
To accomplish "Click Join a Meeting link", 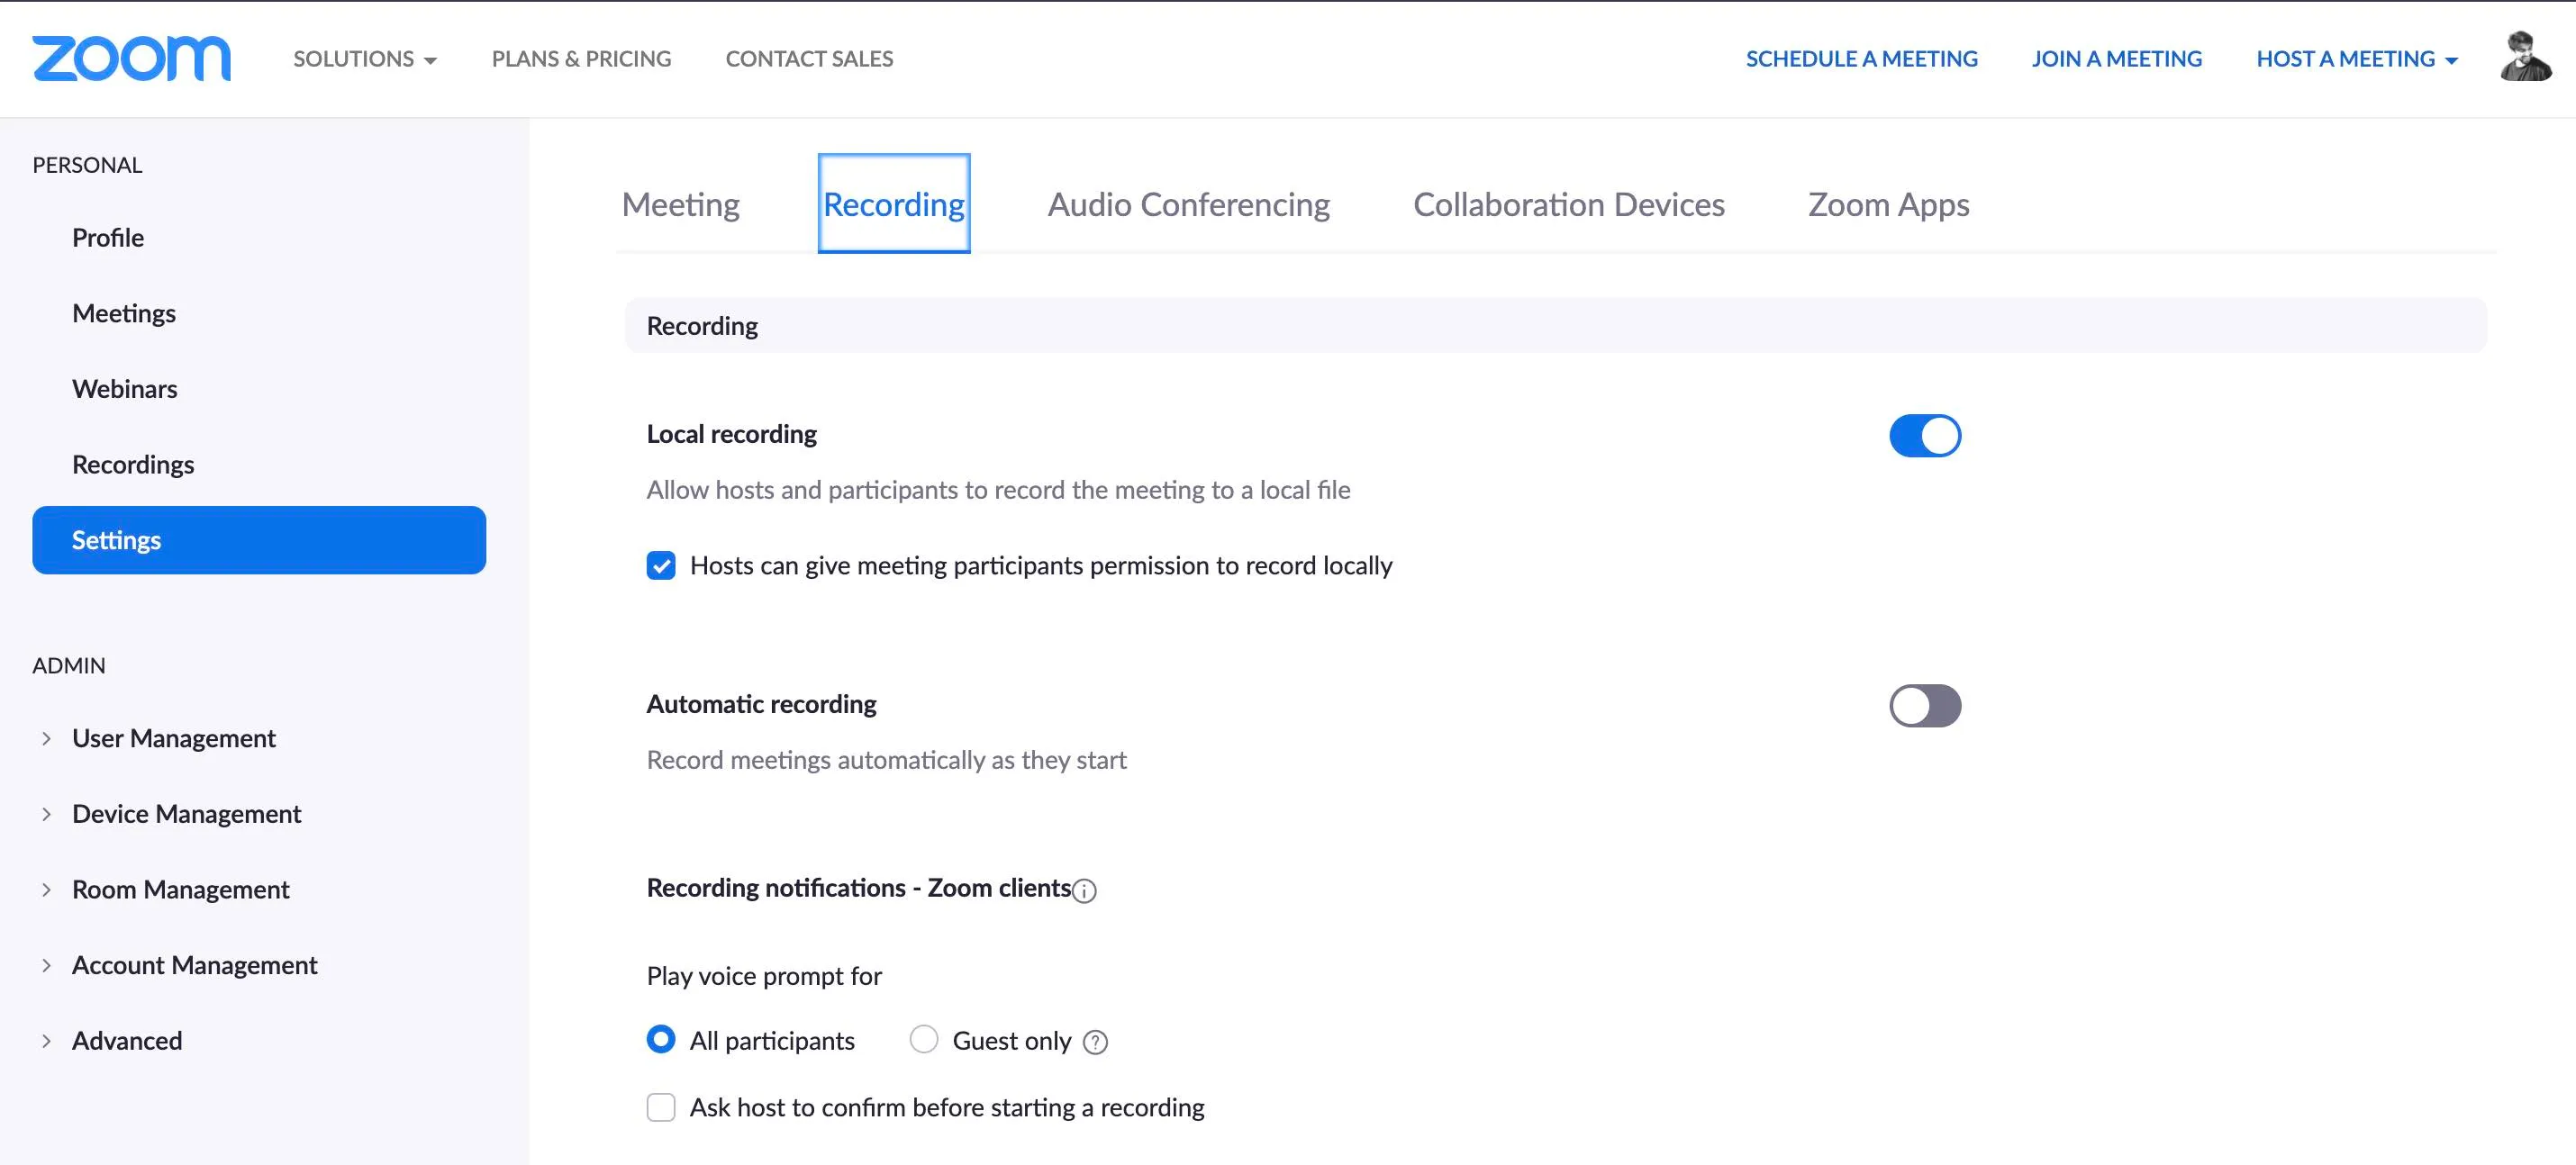I will click(2117, 59).
